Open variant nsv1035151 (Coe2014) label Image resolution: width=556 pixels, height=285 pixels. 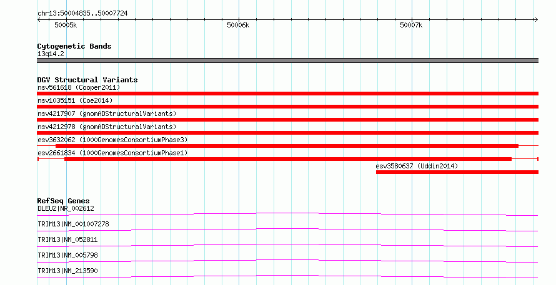75,100
